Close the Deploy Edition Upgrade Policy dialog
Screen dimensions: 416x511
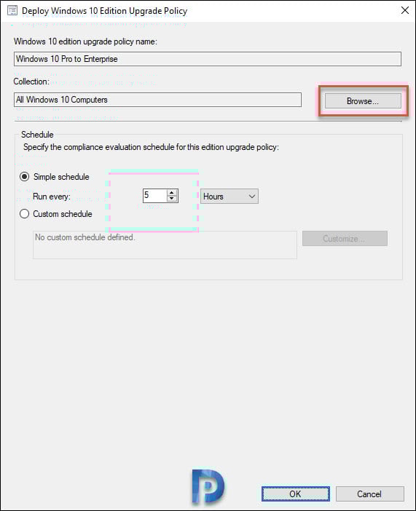pyautogui.click(x=404, y=10)
